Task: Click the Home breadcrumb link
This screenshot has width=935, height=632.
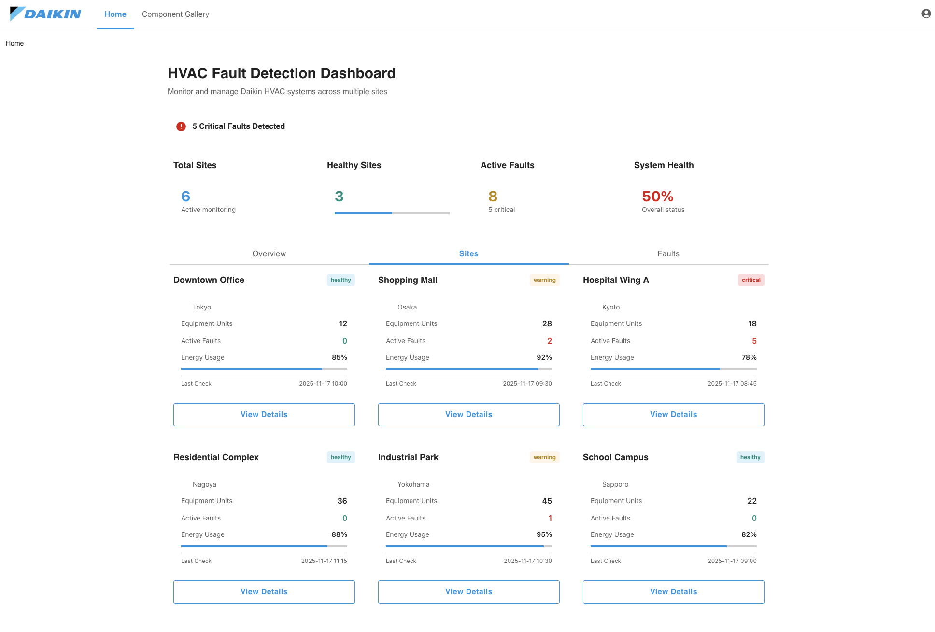Action: 15,43
